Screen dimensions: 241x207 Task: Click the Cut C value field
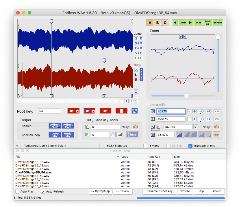[105, 127]
